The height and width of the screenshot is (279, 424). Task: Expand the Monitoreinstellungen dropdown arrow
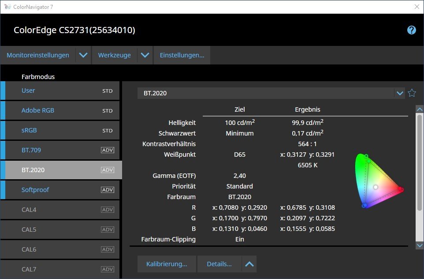83,56
